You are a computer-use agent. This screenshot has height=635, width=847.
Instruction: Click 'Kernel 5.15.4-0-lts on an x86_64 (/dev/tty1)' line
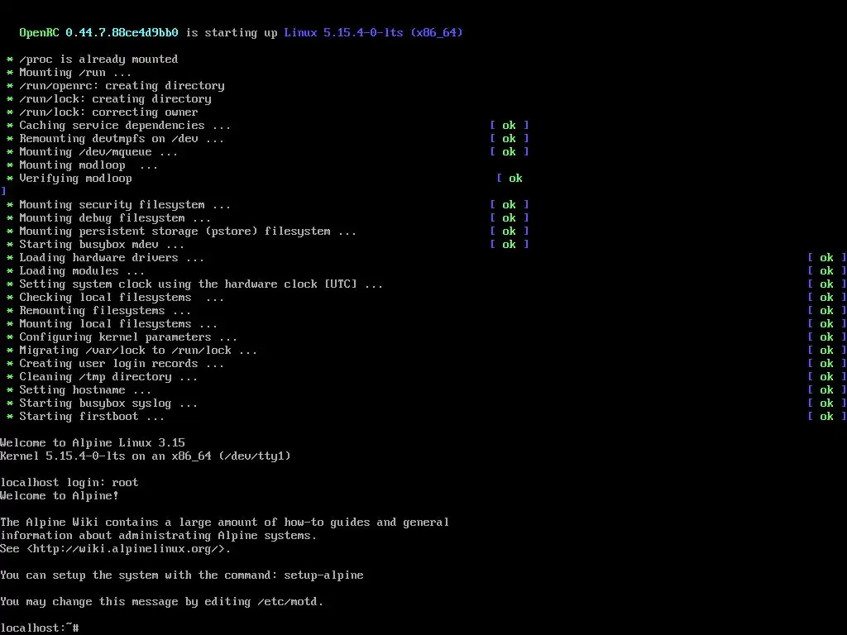point(146,456)
